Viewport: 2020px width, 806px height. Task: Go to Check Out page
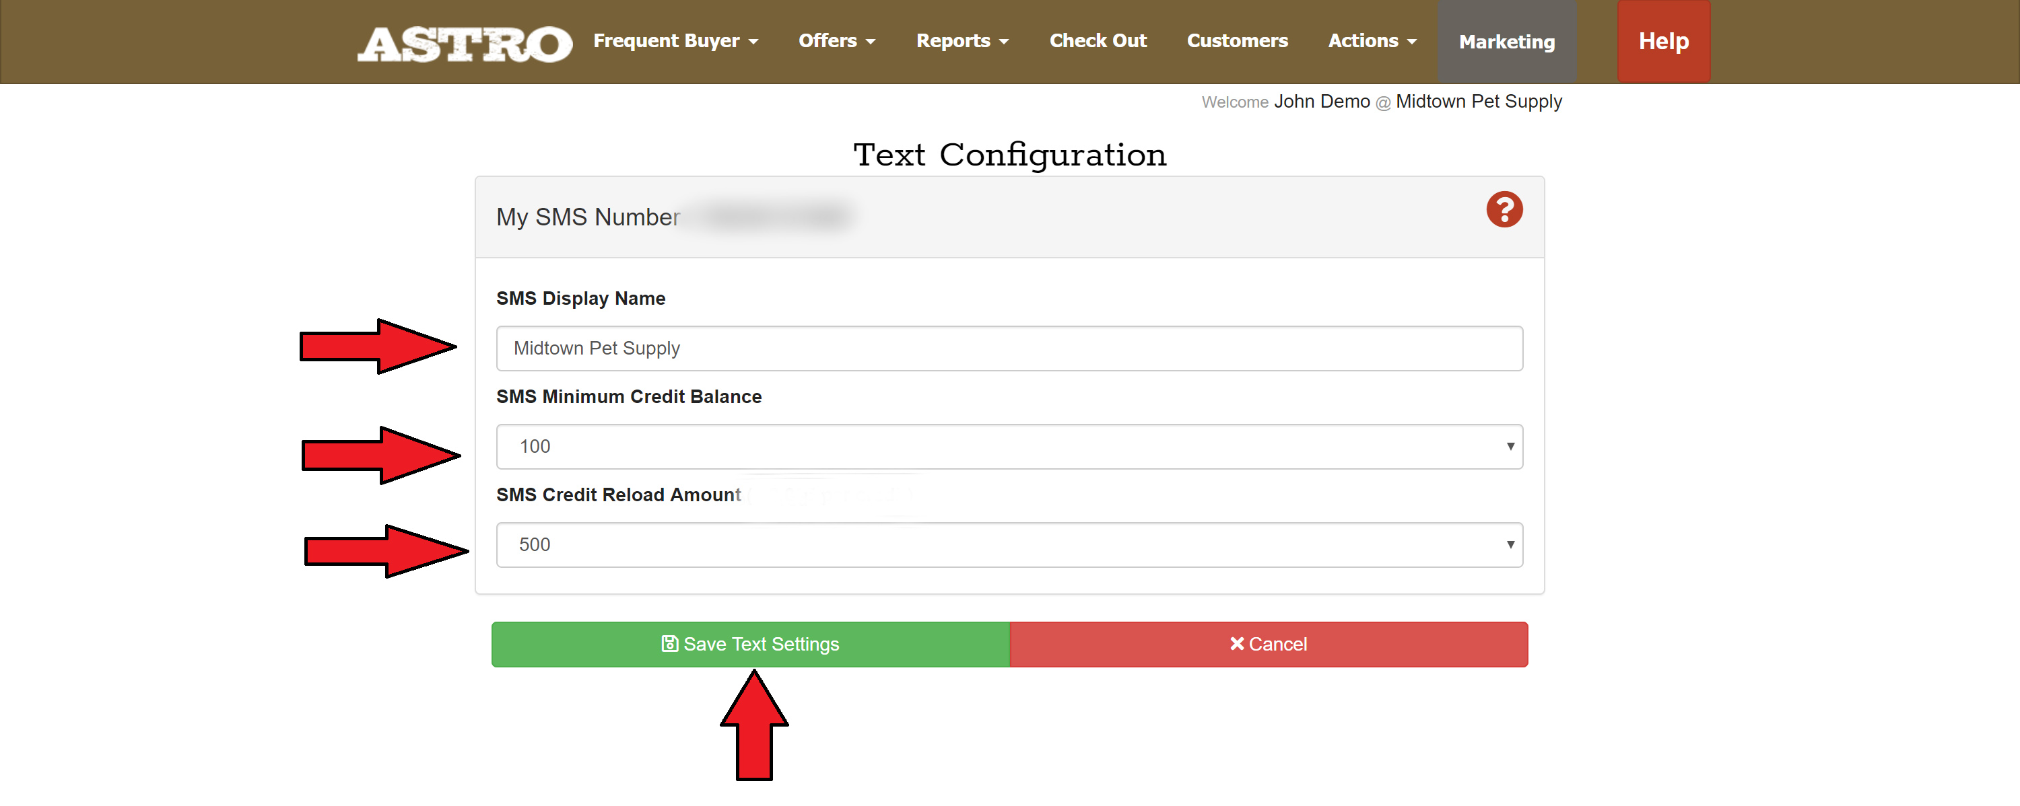(x=1097, y=41)
